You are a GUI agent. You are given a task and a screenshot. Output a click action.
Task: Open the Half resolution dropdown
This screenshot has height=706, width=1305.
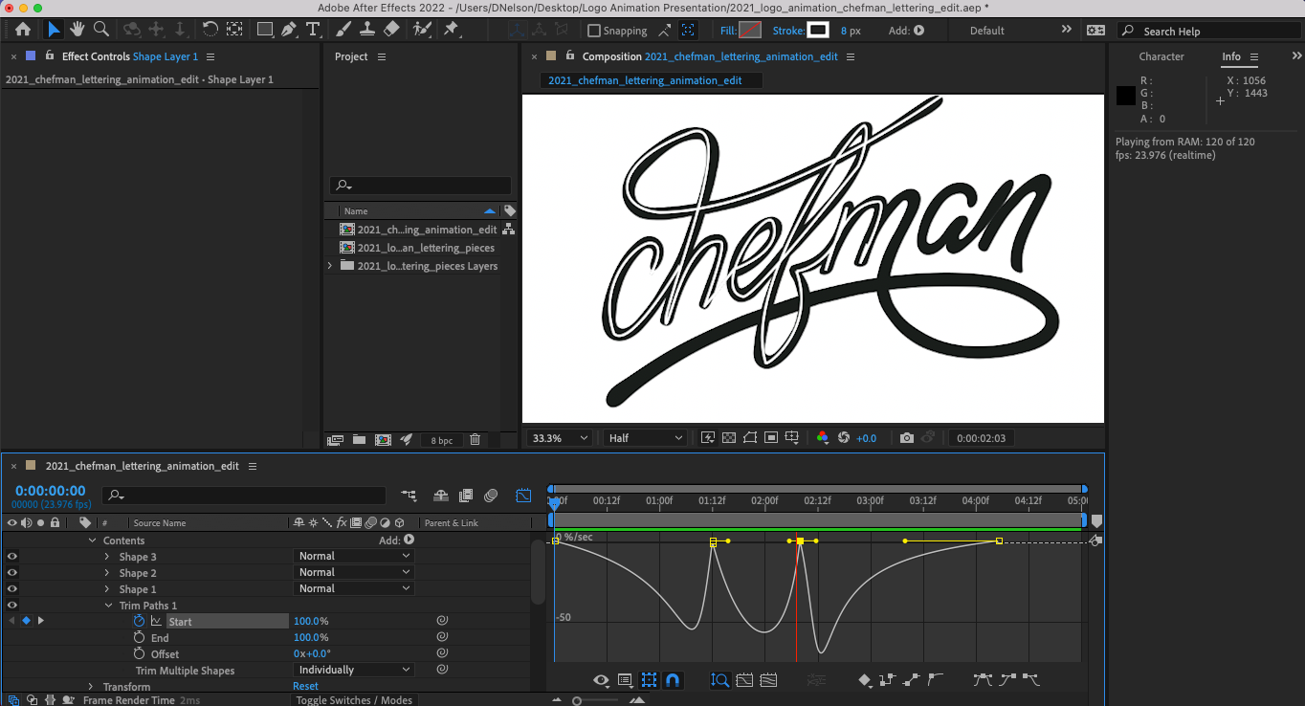click(646, 438)
